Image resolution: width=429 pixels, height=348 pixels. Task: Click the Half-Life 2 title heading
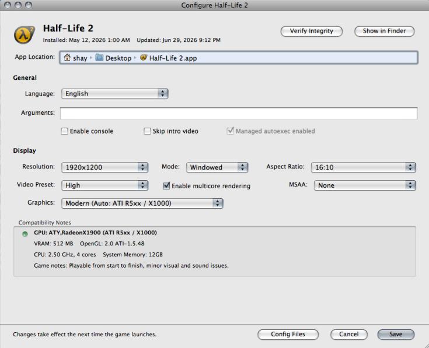coord(68,29)
